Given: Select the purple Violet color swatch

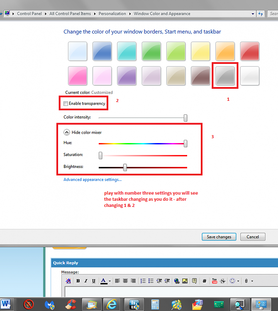Looking at the screenshot, I should [127, 76].
